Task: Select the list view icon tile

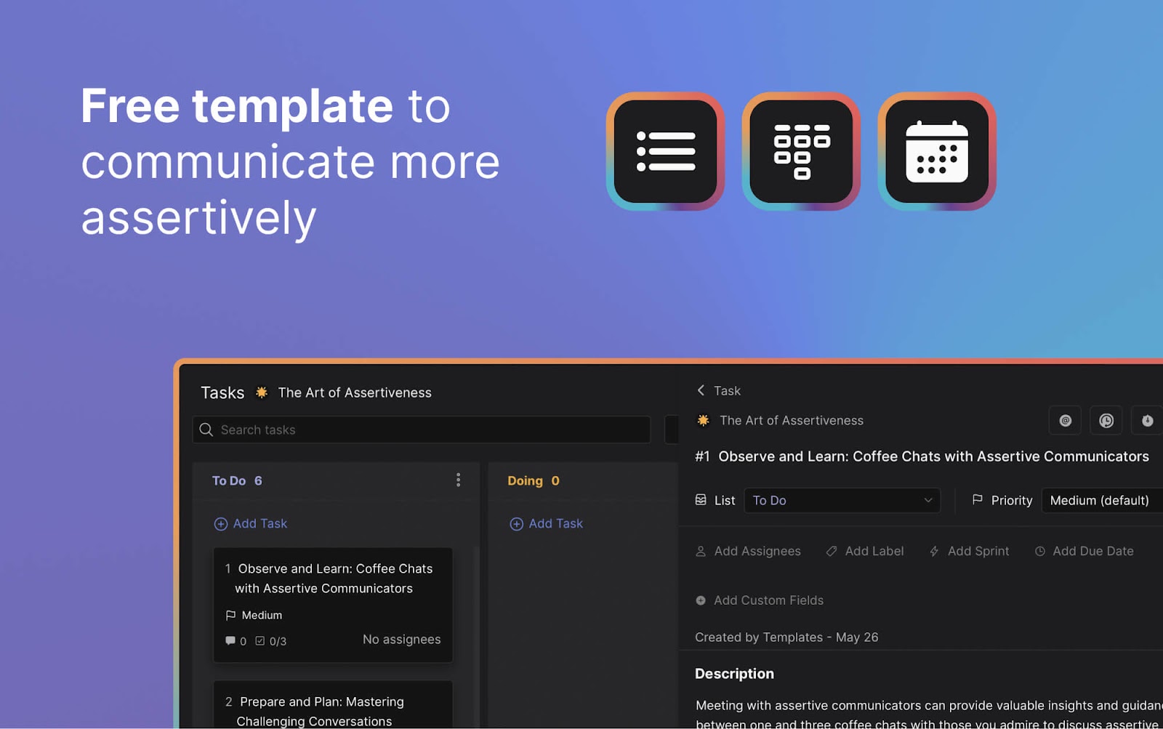Action: click(665, 151)
